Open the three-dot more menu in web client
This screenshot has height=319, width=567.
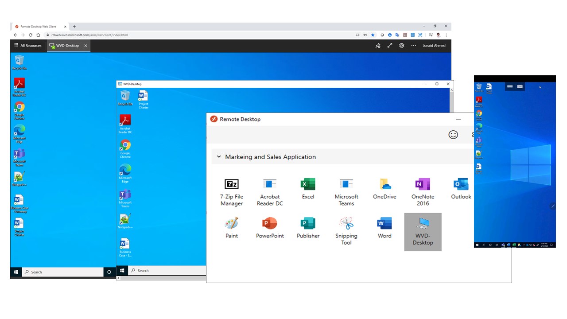point(414,46)
